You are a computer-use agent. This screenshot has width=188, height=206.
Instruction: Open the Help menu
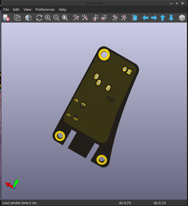(63, 10)
